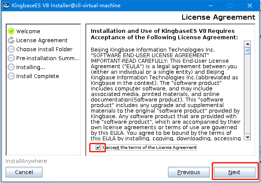Viewport: 261px width, 183px height.
Task: Click the license text scroll up arrow
Action: pyautogui.click(x=247, y=44)
